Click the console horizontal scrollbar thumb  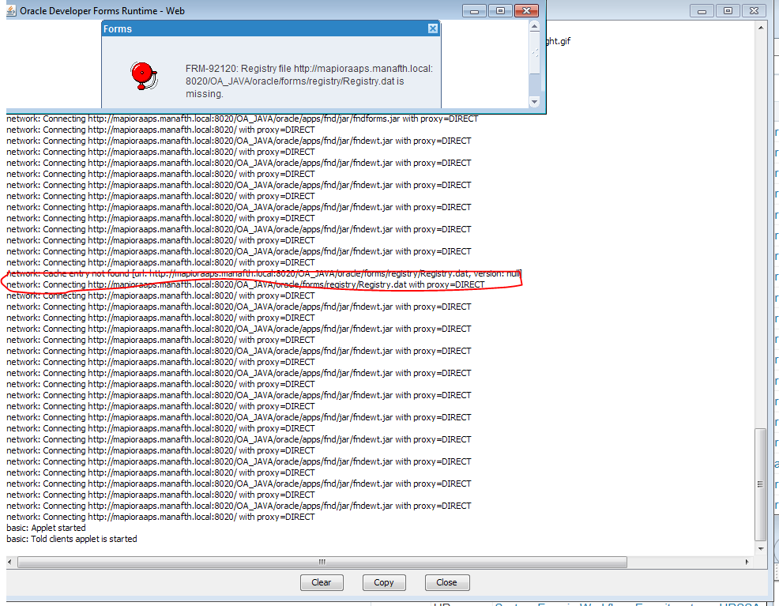322,562
